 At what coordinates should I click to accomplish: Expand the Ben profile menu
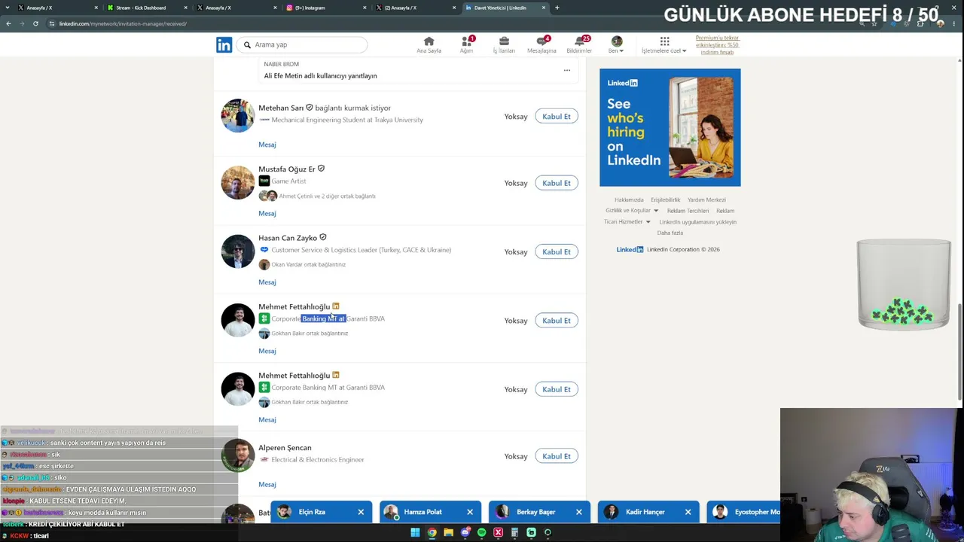pyautogui.click(x=616, y=45)
